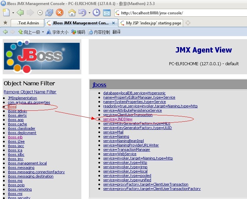Screen dimensions: 247x199
Task: Open jboss.alerts filter link
Action: (17, 115)
